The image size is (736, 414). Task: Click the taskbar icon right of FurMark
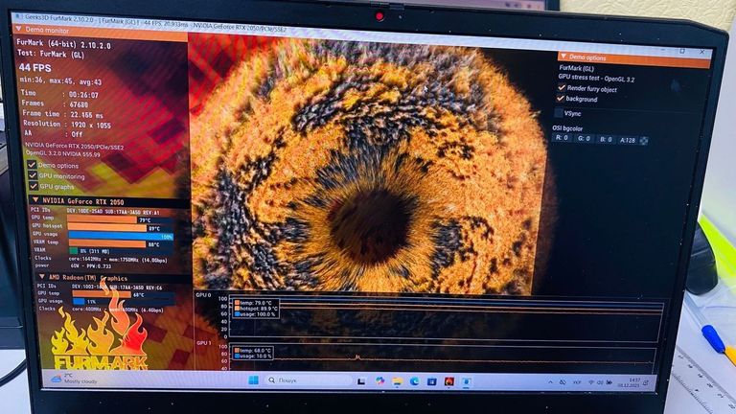pos(465,381)
